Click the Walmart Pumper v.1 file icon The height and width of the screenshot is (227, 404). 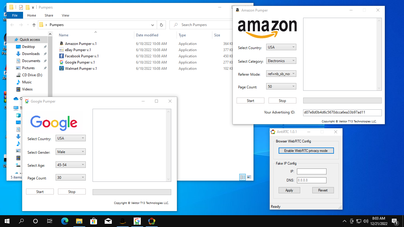[x=62, y=69]
